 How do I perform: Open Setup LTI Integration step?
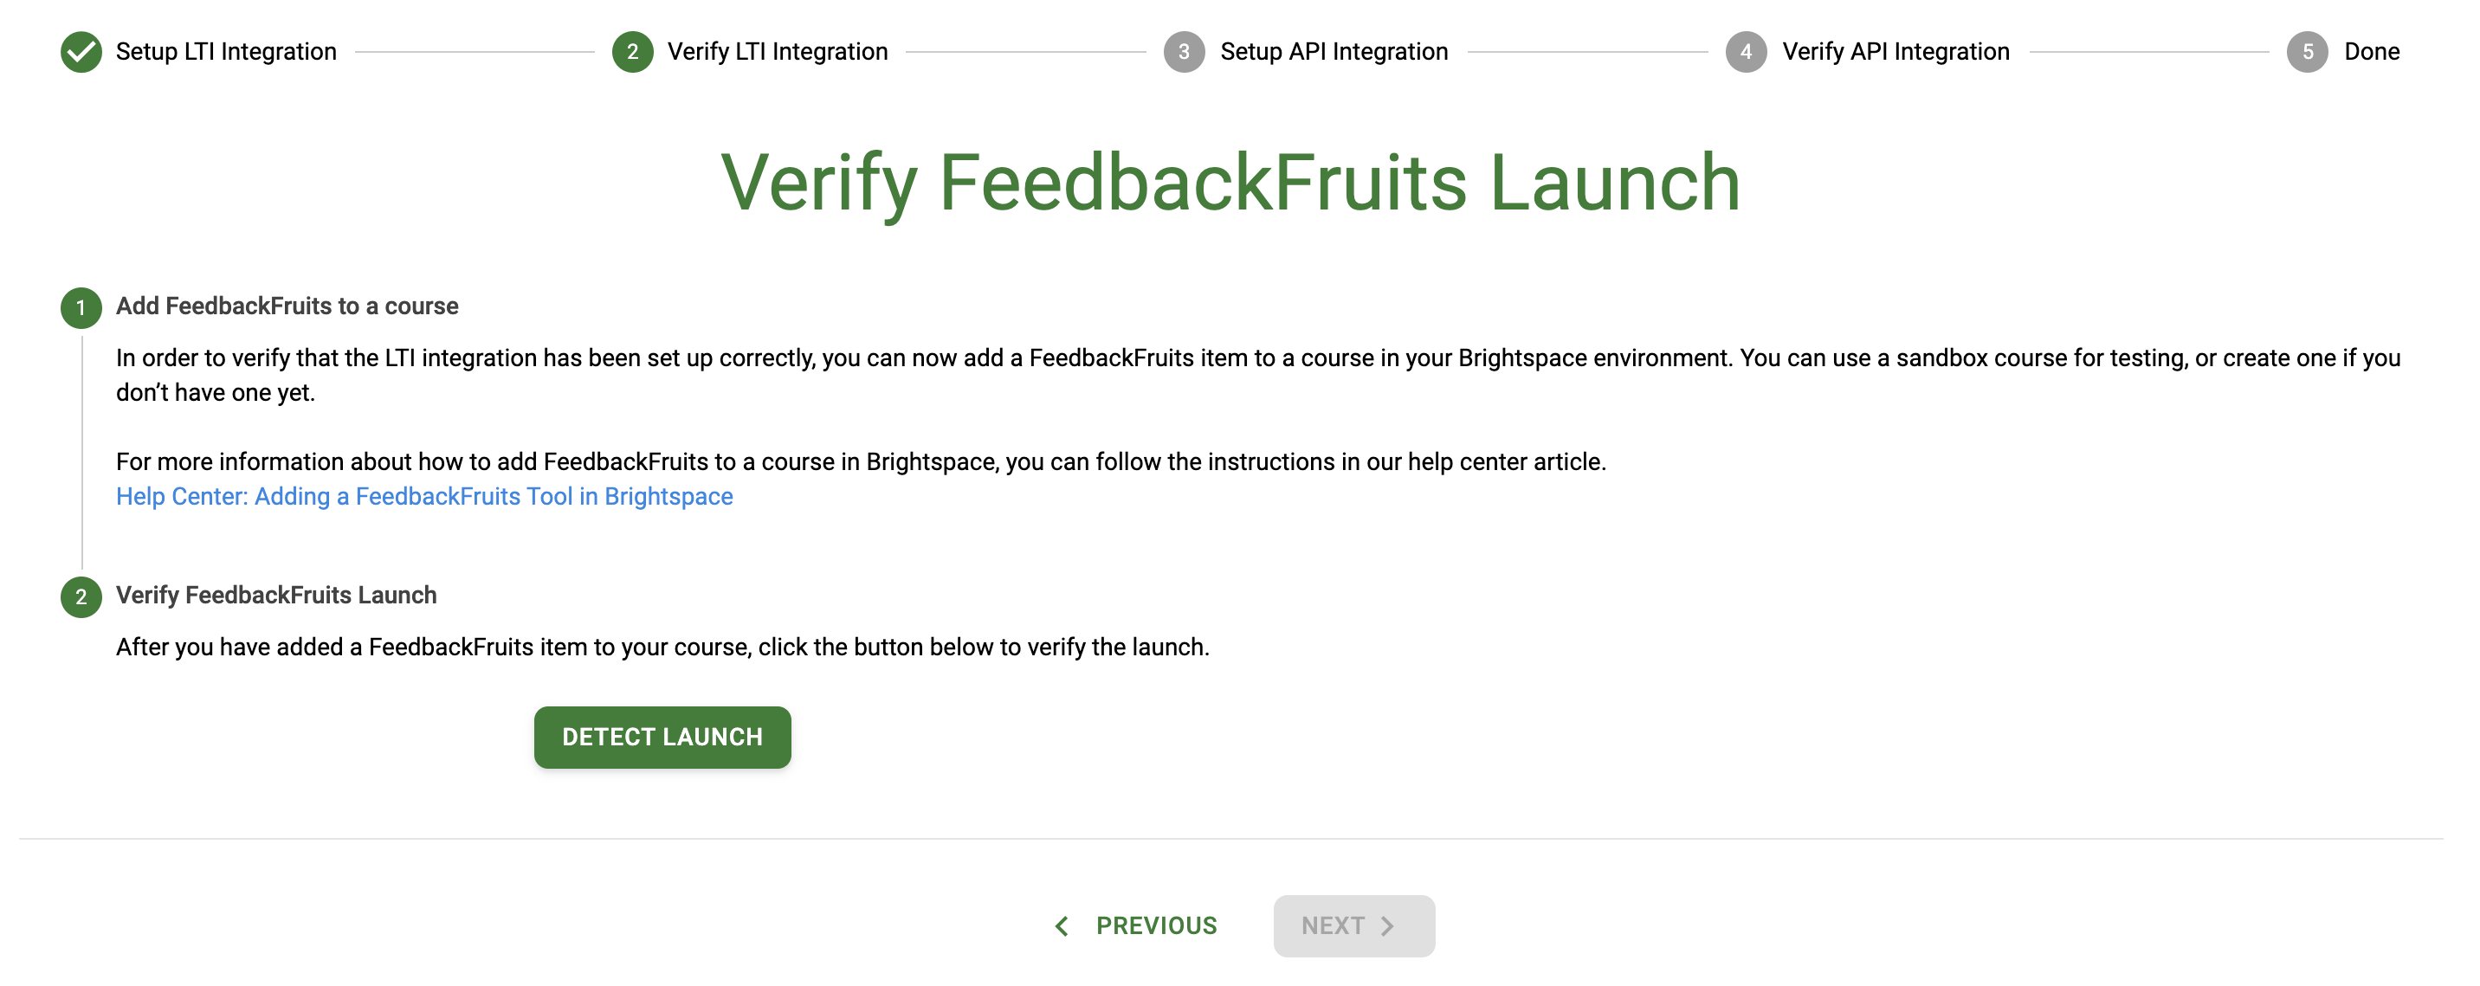[x=226, y=52]
